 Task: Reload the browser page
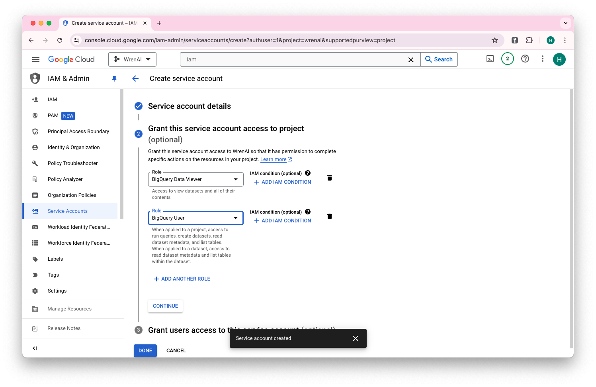(x=60, y=40)
